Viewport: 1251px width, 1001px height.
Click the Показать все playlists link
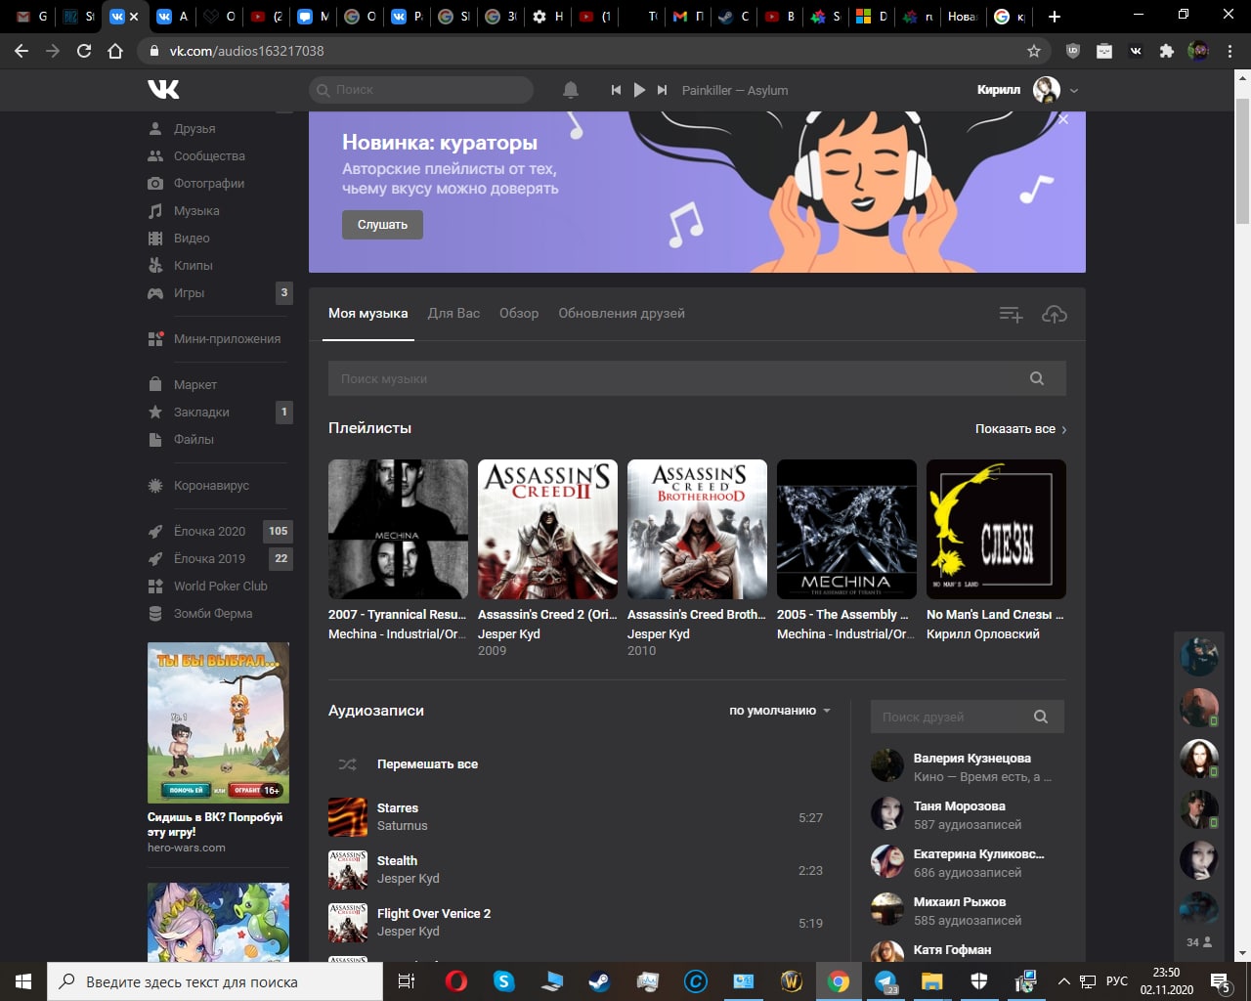(1020, 429)
